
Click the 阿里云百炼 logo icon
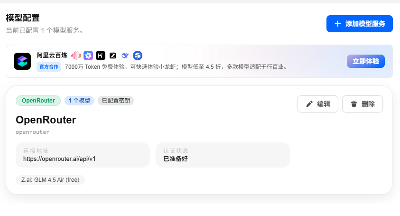[22, 61]
